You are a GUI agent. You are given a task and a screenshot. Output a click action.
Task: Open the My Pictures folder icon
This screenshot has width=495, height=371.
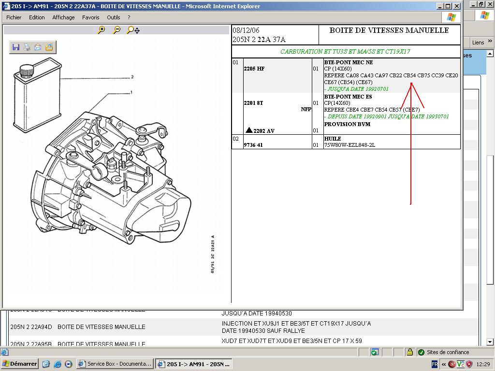[x=49, y=47]
